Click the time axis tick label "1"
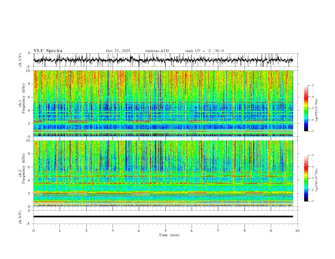The image size is (335, 259). point(60,231)
